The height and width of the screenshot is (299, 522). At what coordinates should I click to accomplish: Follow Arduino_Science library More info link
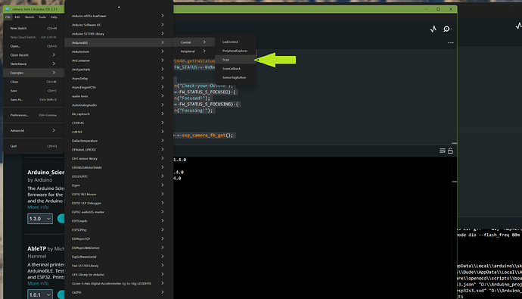[38, 207]
